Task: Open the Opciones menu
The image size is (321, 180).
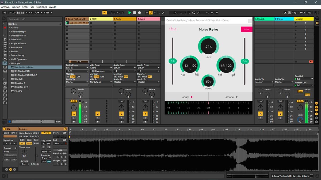Action: 41,7
